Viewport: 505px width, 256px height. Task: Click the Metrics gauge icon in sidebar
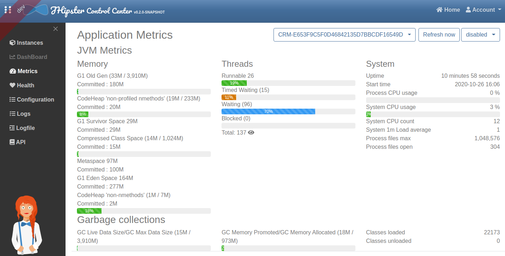pyautogui.click(x=12, y=71)
